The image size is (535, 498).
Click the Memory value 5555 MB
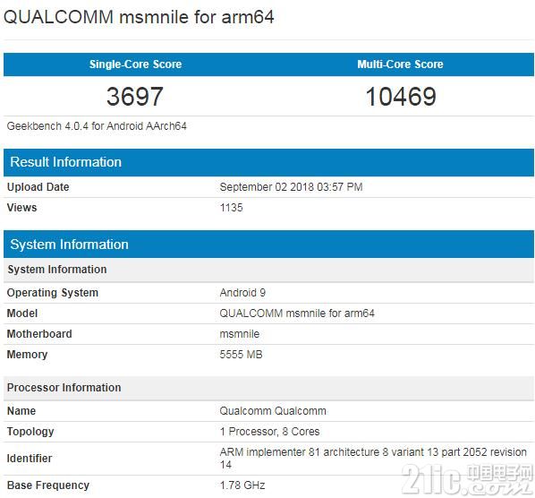click(x=241, y=355)
